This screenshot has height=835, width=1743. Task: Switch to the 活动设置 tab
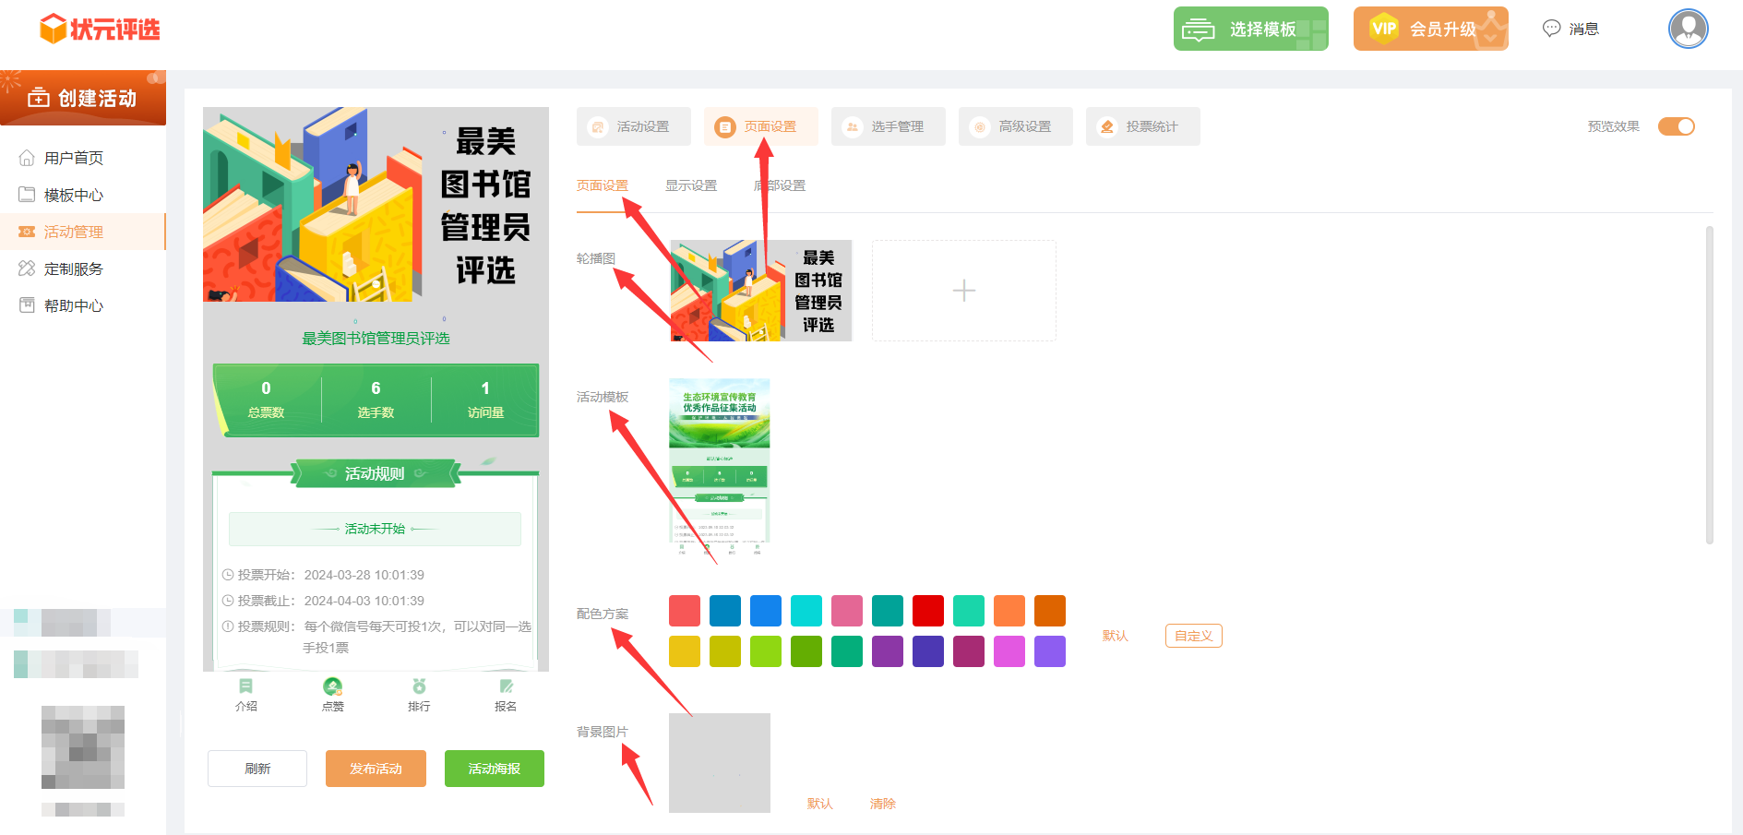(x=633, y=126)
